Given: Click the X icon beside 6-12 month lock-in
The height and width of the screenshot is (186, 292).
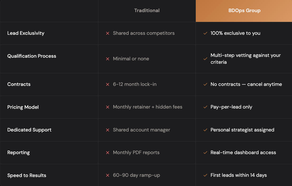Looking at the screenshot, I should 108,85.
